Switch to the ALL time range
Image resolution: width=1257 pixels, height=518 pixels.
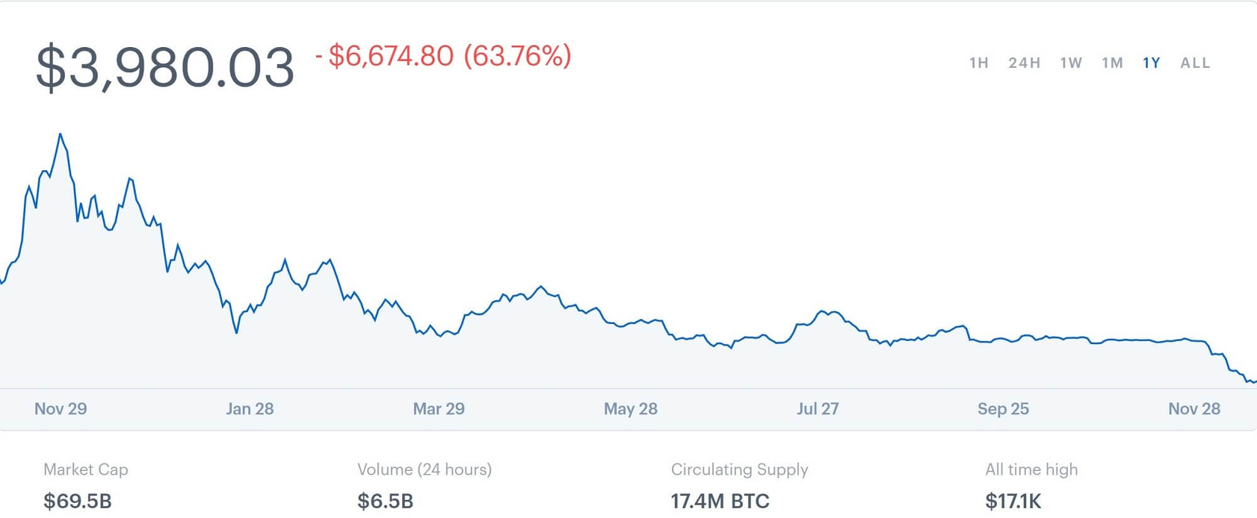pyautogui.click(x=1195, y=63)
